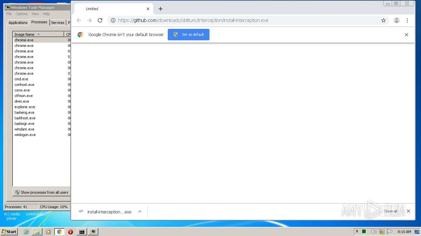421x236 pixels.
Task: Select taskmgr.exe process row
Action: pos(41,124)
